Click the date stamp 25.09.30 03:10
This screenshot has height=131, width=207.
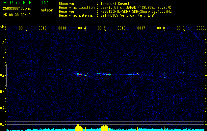(x=17, y=15)
